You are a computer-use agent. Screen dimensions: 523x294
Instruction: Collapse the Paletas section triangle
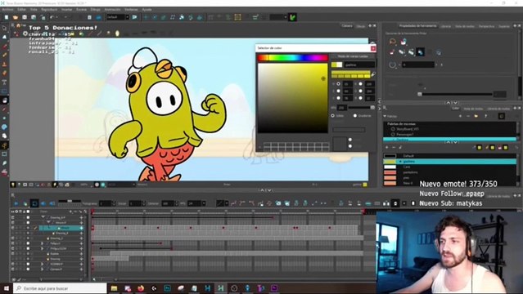tap(385, 116)
